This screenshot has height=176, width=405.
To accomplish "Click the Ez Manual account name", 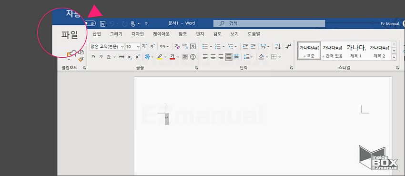I will 390,23.
